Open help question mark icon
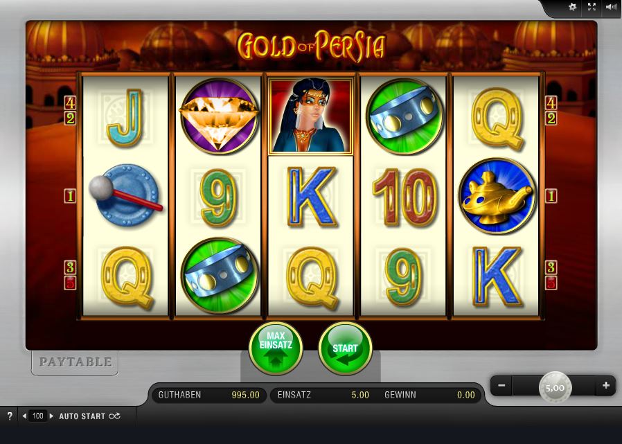 click(10, 416)
